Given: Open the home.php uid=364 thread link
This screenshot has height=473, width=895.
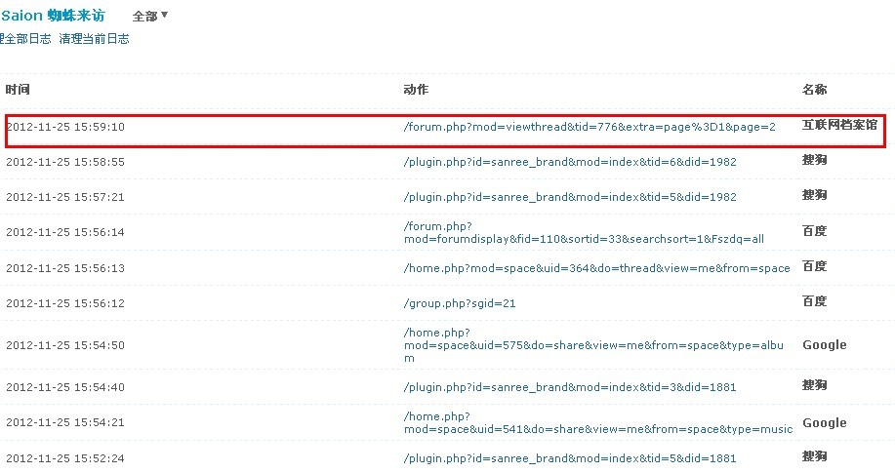Looking at the screenshot, I should [x=596, y=268].
